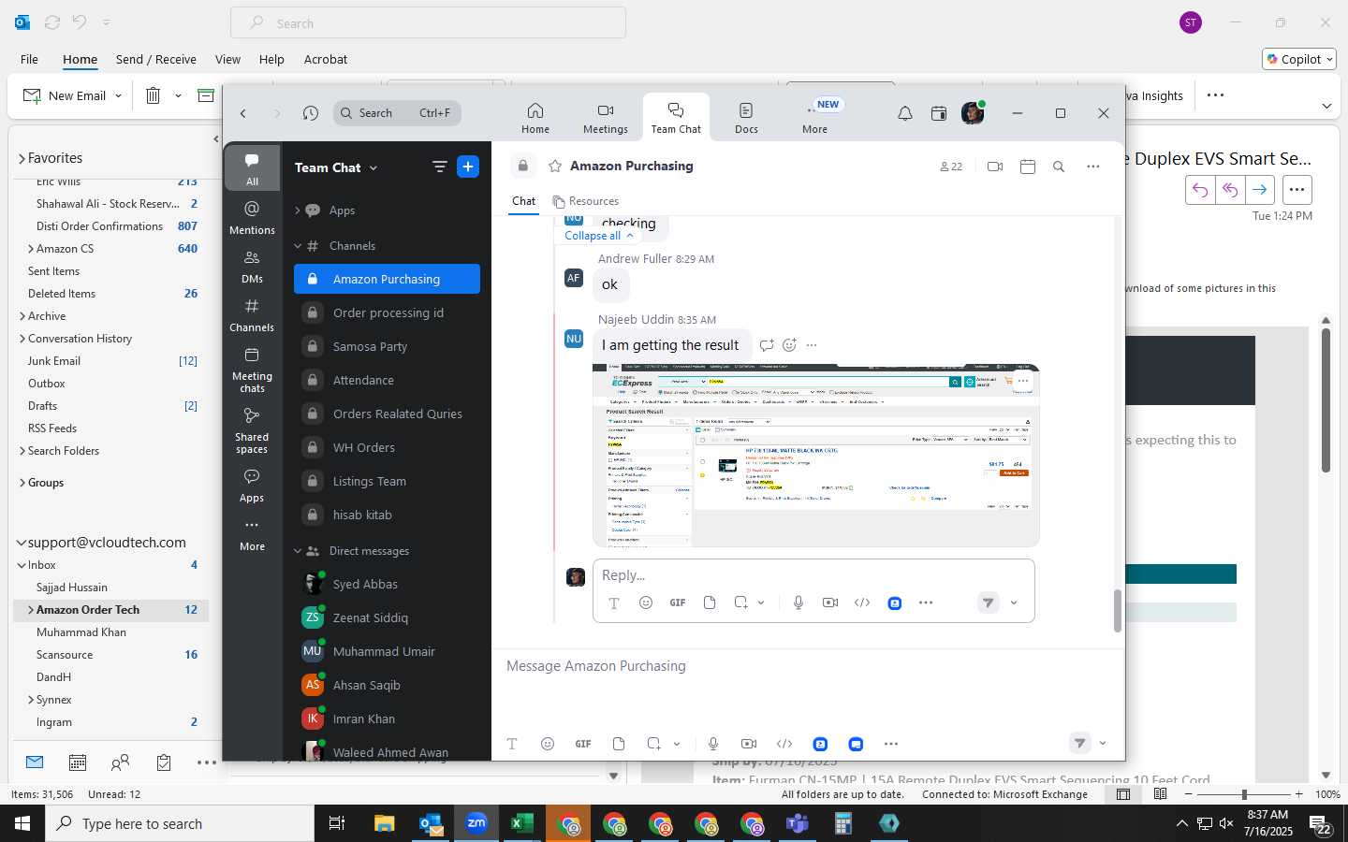Open Zoom Home tab
1348x842 pixels.
[535, 118]
